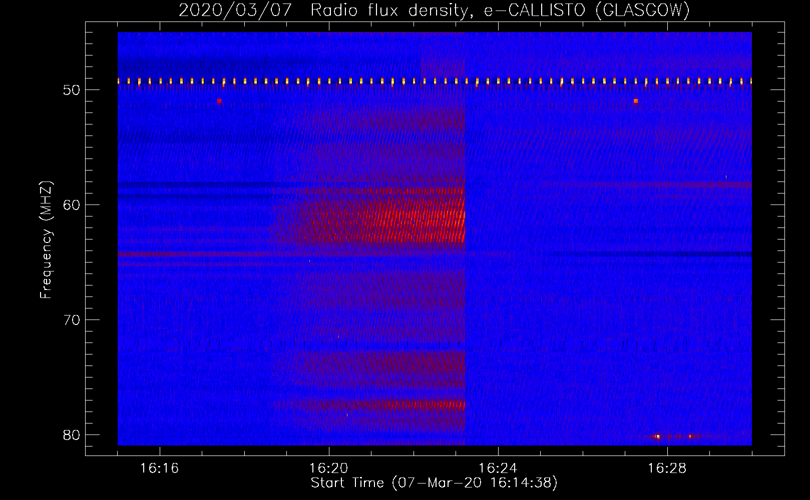810x500 pixels.
Task: Click the '16:28' time tick label
Action: tap(667, 468)
